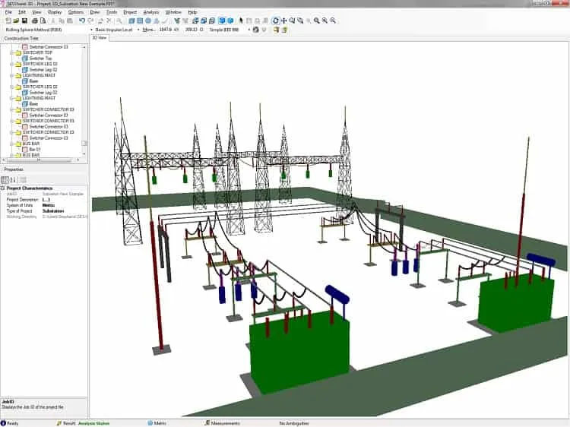570x427 pixels.
Task: Collapse the Project Characteristics section
Action: pyautogui.click(x=2, y=188)
